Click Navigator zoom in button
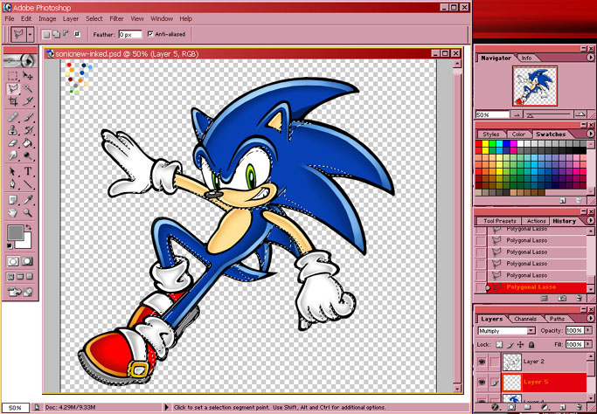597x414 pixels. (x=580, y=114)
